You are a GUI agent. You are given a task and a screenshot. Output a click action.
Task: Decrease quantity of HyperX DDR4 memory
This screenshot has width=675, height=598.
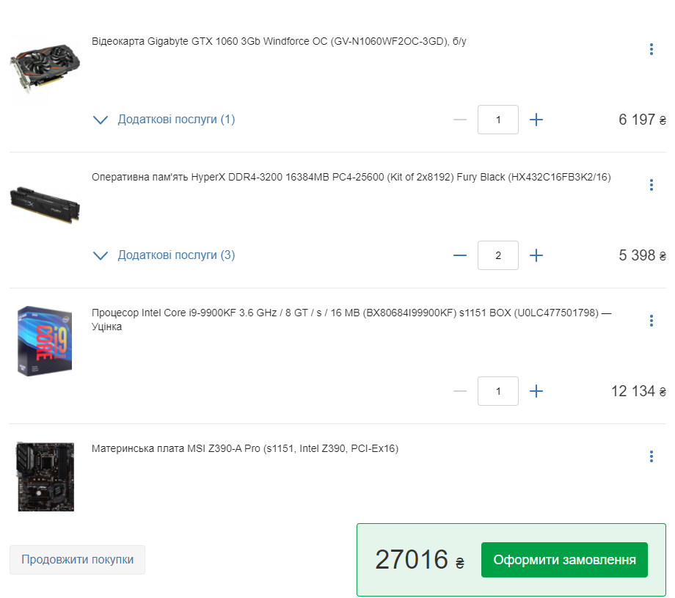[460, 255]
